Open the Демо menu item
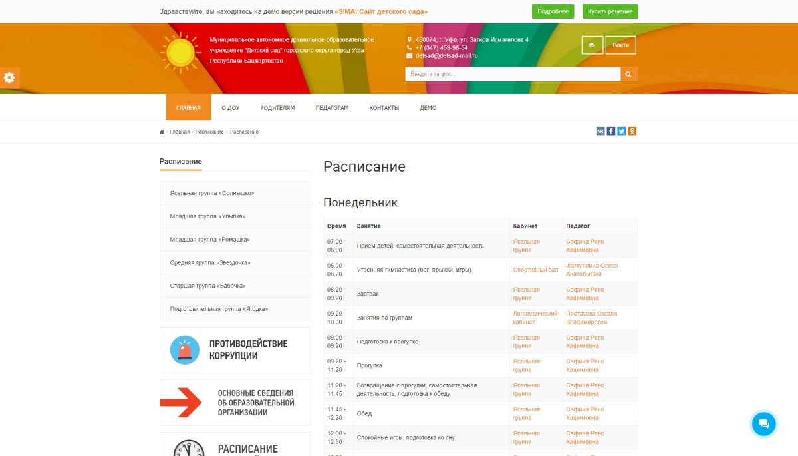 tap(428, 107)
